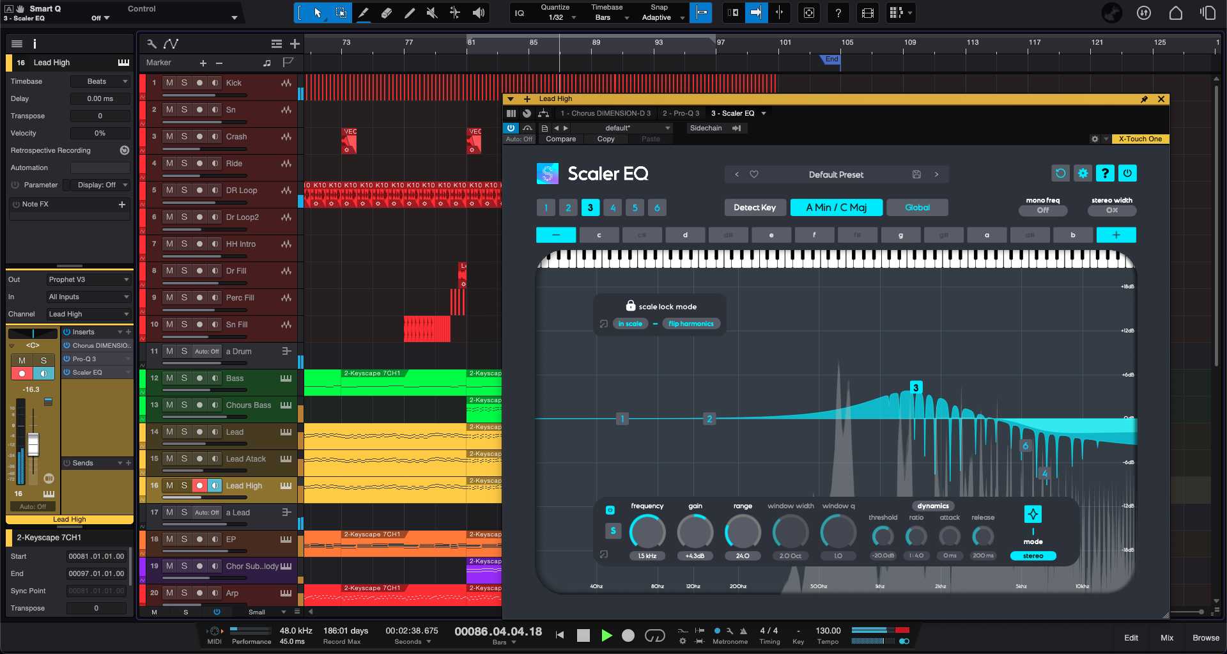
Task: Click Detect Key button
Action: 755,207
